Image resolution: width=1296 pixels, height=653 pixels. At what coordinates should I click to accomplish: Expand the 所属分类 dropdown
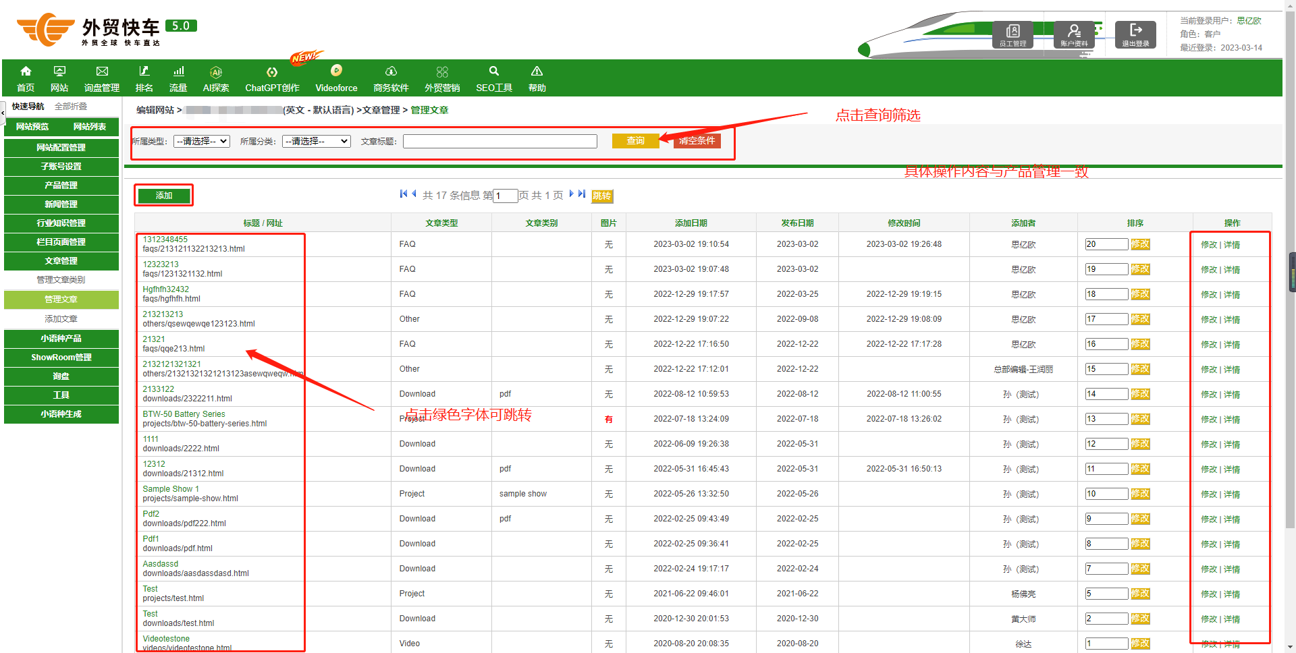click(x=317, y=141)
